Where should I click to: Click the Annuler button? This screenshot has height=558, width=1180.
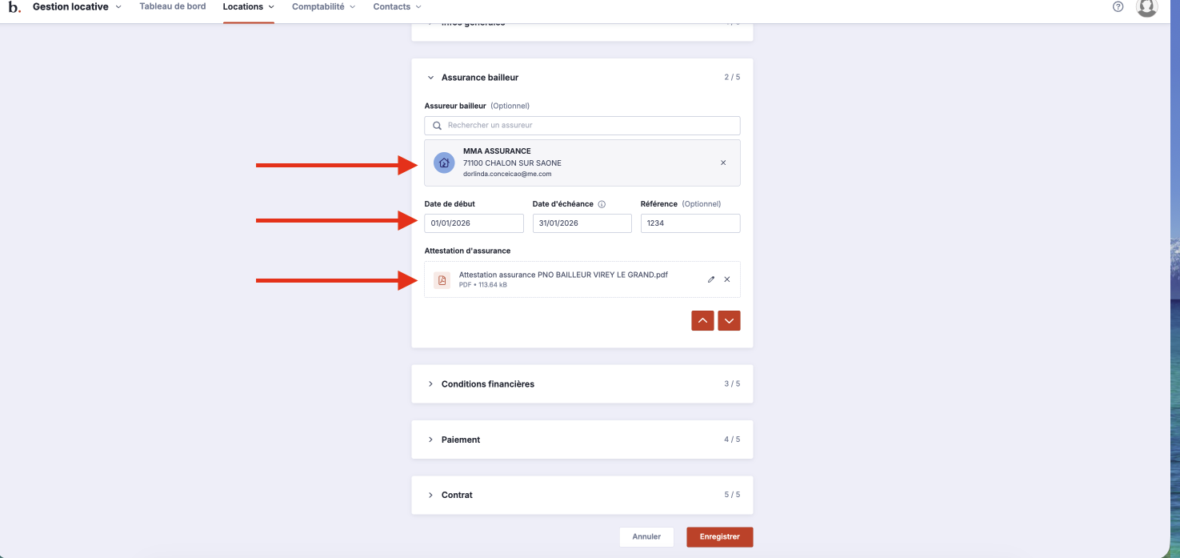click(x=646, y=536)
